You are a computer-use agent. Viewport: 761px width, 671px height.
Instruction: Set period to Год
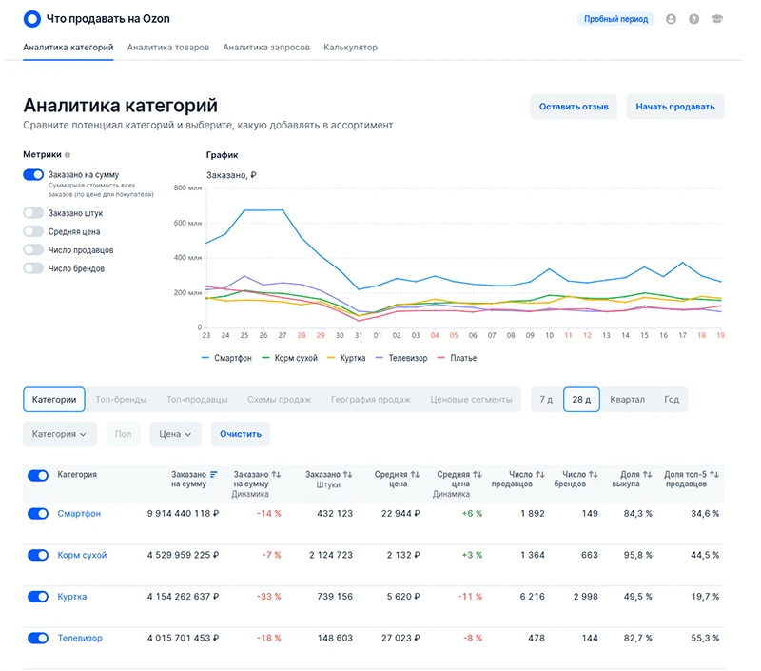[672, 400]
